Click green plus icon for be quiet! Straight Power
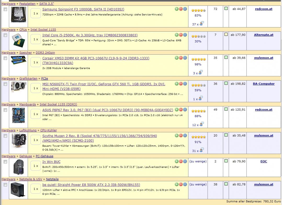This screenshot has height=205, width=282. click(x=177, y=185)
